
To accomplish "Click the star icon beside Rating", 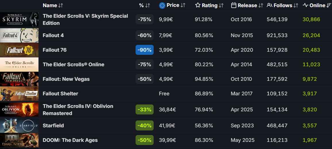I will [x=198, y=5].
